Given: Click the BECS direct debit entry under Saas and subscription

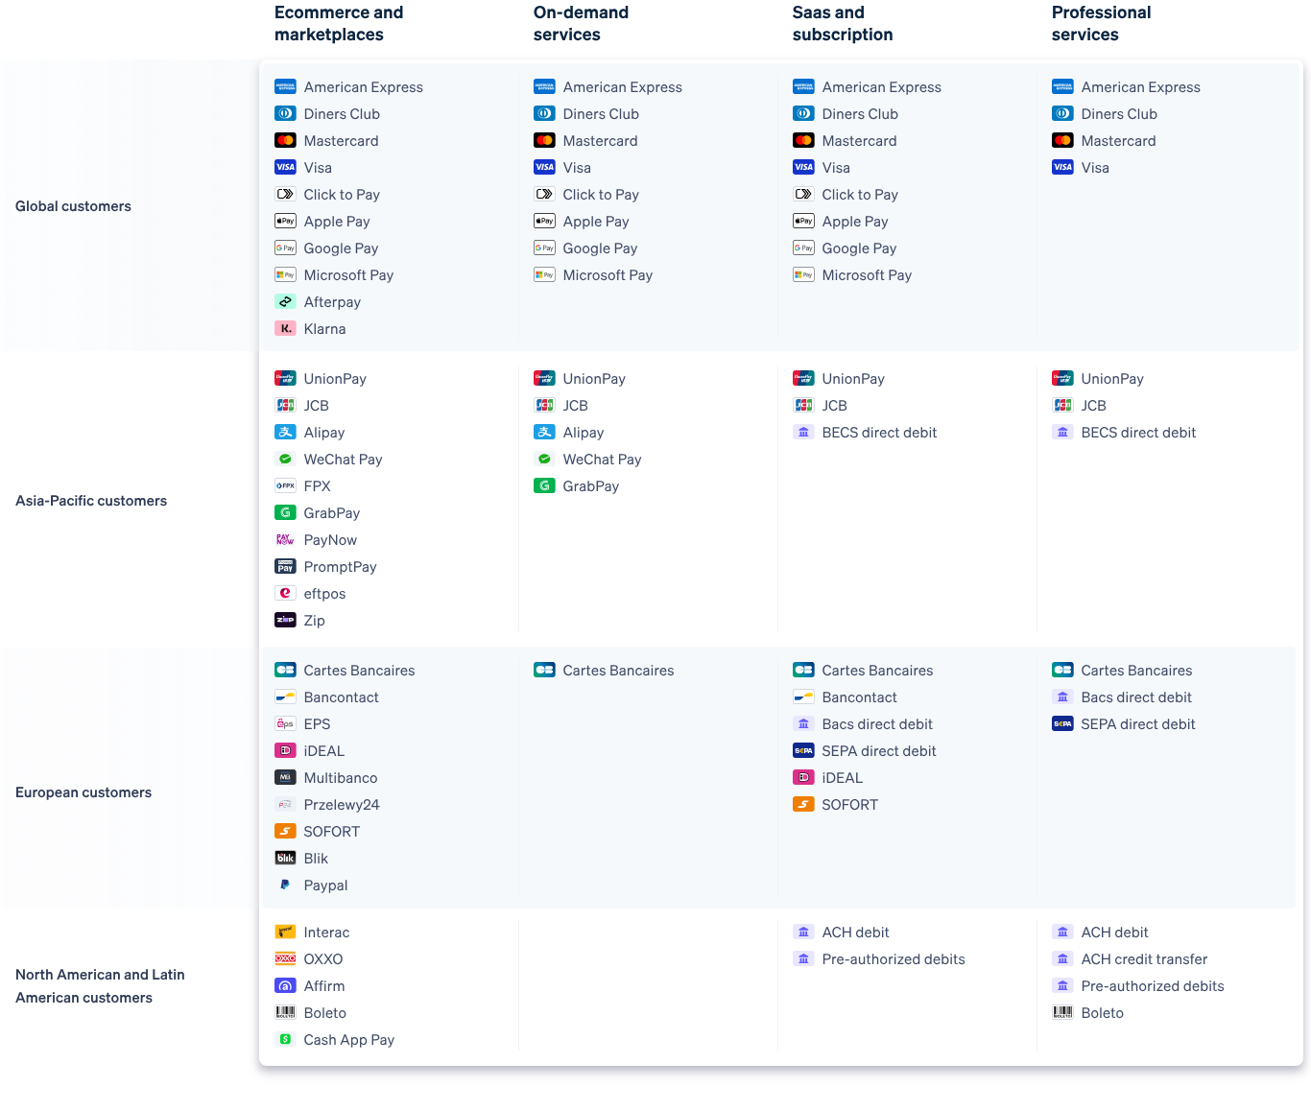Looking at the screenshot, I should pos(879,432).
